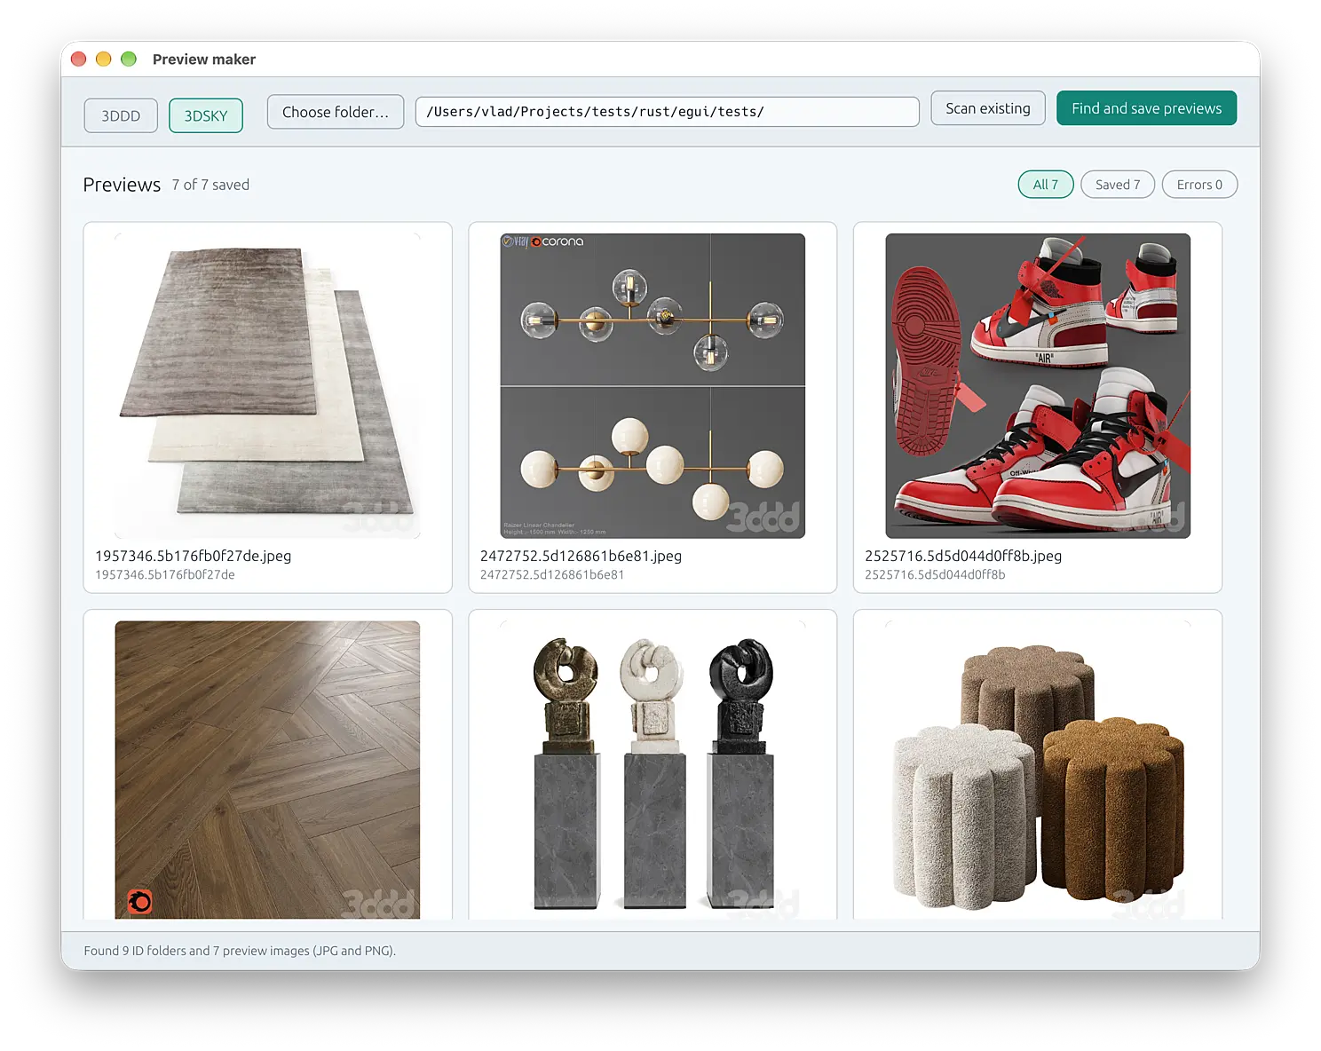The height and width of the screenshot is (1051, 1321).
Task: Open the sculptures on pedestals thumbnail
Action: tap(653, 770)
